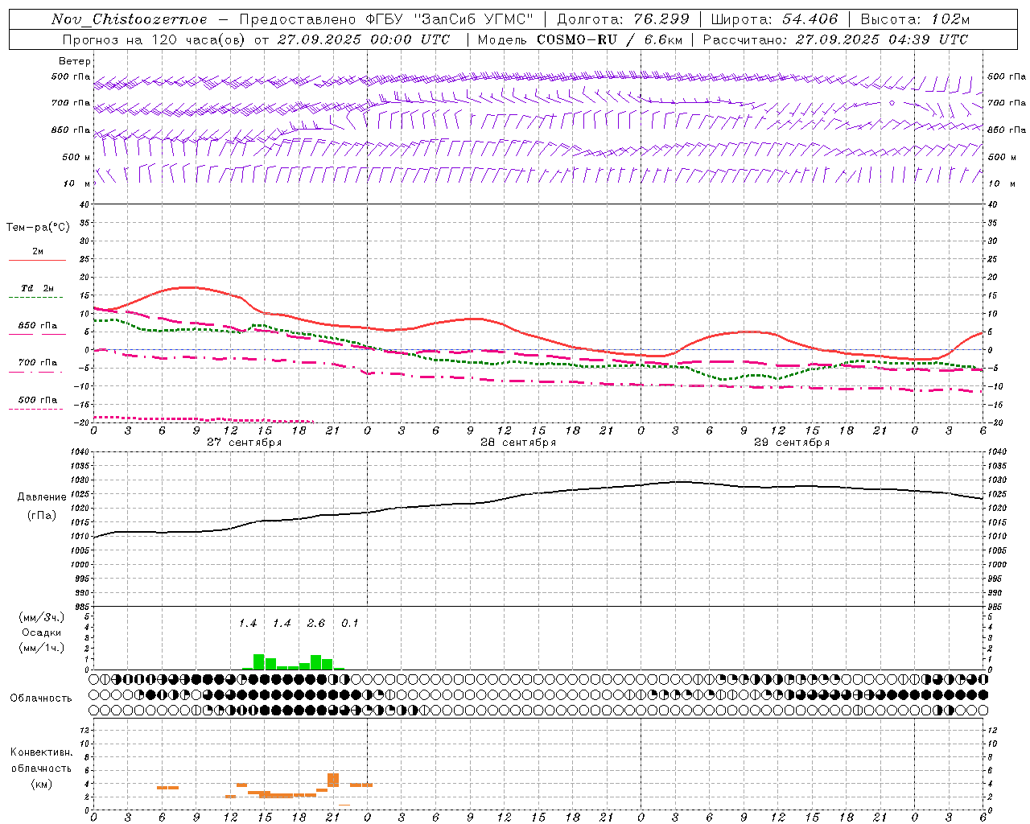The image size is (1030, 824).
Task: Click the 'Тем-ра(°C)' temperature label
Action: [38, 228]
